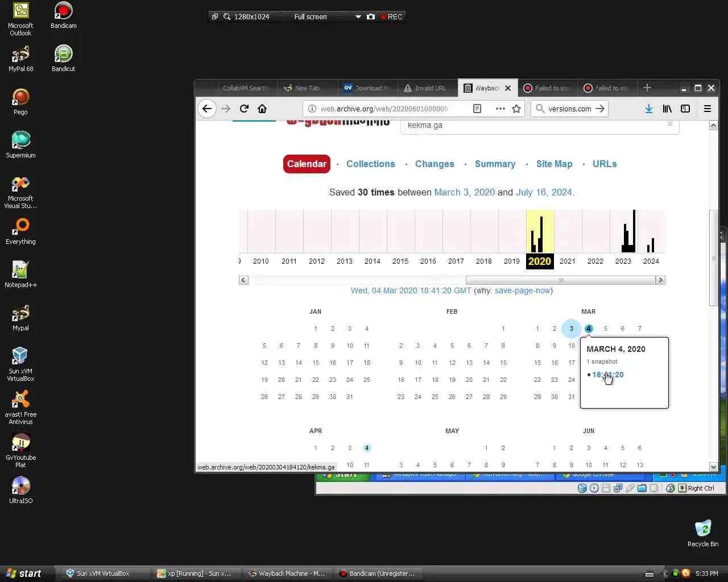This screenshot has width=728, height=582.
Task: Toggle reader view in address bar
Action: click(x=477, y=109)
